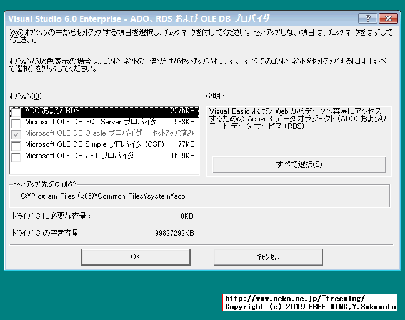Click the 99827292KB free space value

pos(174,233)
